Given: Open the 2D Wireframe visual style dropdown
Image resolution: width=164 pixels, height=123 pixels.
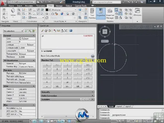Looking at the screenshot, I should pos(61,10).
